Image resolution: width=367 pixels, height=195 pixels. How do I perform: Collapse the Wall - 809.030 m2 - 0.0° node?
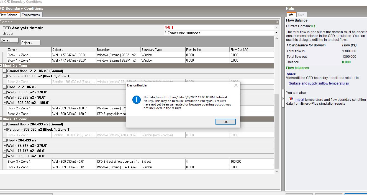tap(5, 156)
